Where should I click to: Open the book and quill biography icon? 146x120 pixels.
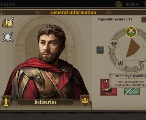click(8, 22)
